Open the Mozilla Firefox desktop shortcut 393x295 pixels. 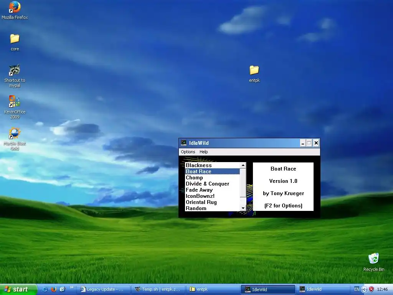click(15, 10)
